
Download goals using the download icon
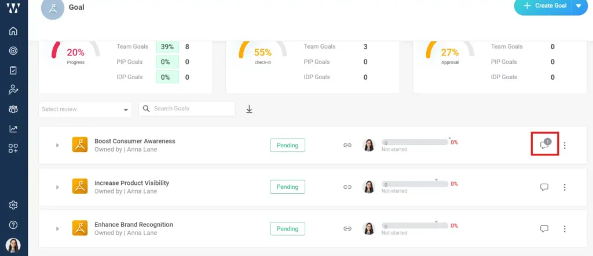coord(250,109)
